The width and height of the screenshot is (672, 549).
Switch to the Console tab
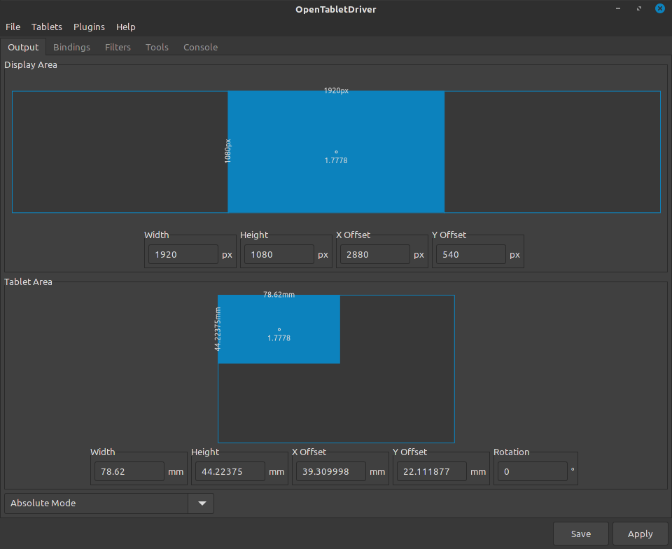click(x=201, y=47)
